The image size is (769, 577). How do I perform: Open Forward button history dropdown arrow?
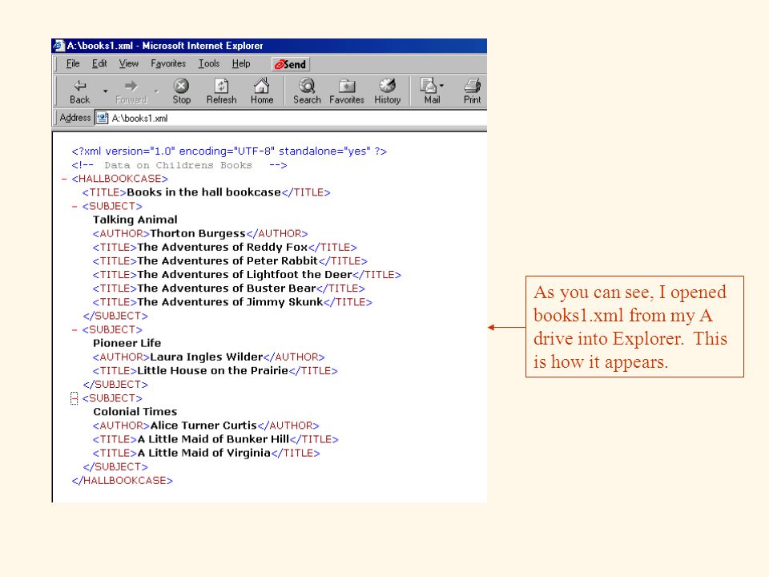156,91
